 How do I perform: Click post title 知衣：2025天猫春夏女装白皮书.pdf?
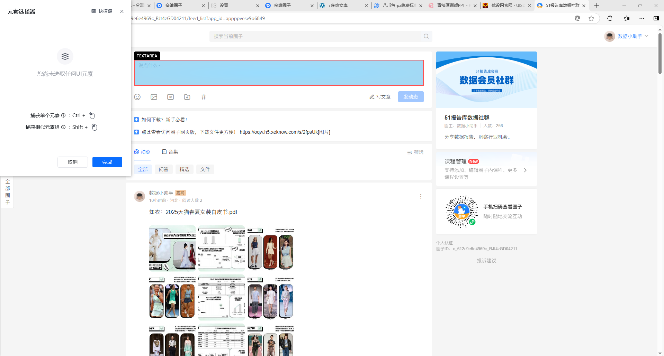[193, 212]
